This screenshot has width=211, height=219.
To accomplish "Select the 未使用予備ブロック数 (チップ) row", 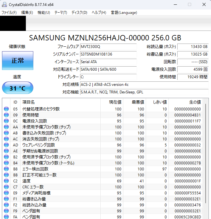I will (103, 127).
